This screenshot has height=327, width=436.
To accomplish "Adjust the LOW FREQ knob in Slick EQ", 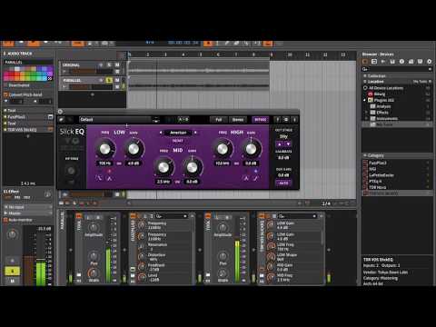I will pyautogui.click(x=105, y=149).
